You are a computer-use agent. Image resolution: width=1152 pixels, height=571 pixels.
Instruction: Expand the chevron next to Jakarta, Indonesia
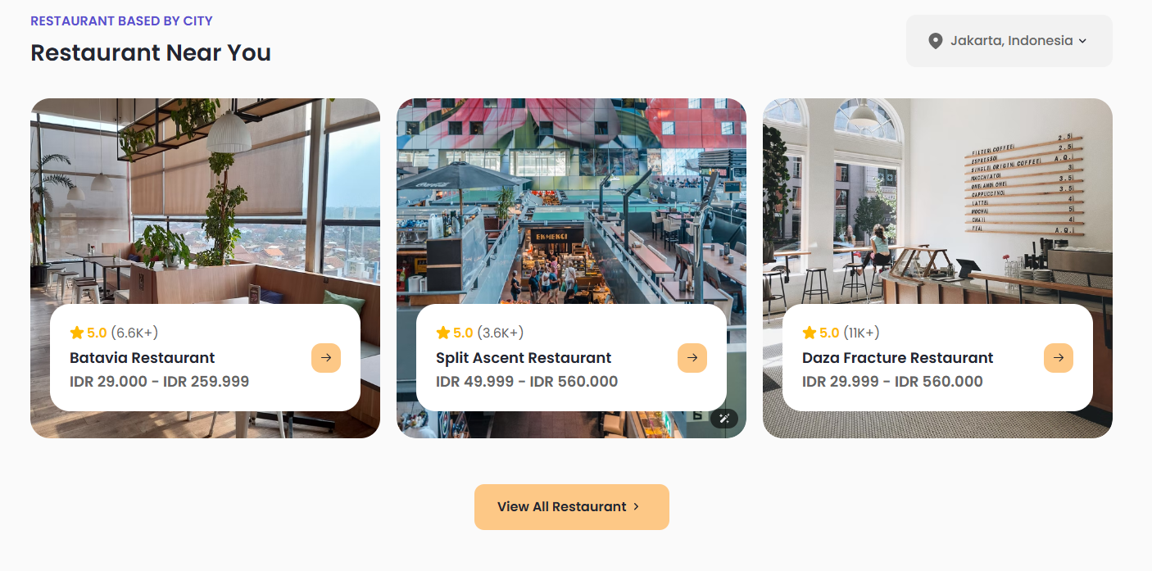point(1082,41)
